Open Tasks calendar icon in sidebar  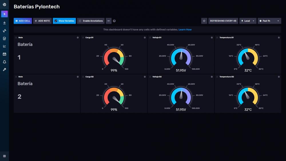click(x=4, y=54)
